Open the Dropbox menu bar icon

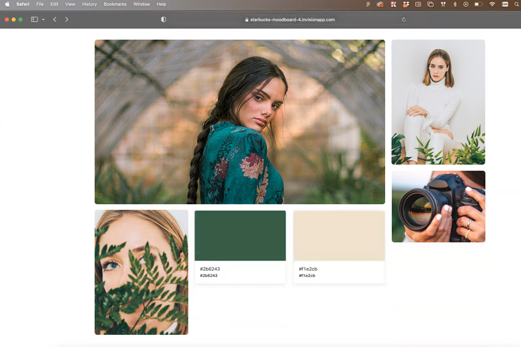[406, 4]
